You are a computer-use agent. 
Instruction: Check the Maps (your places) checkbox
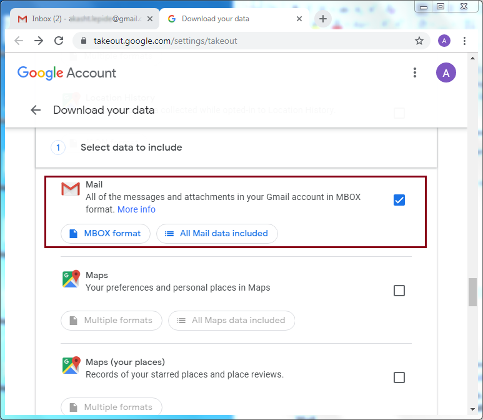pyautogui.click(x=399, y=377)
